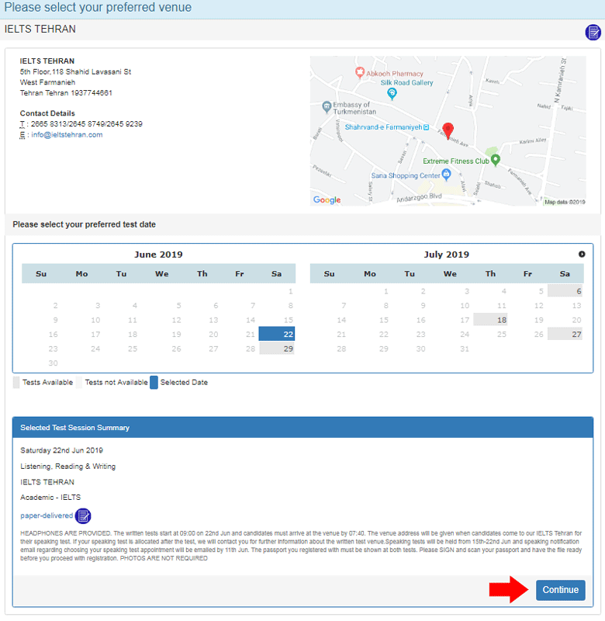Image resolution: width=605 pixels, height=621 pixels.
Task: Select June 29 test date
Action: (277, 349)
